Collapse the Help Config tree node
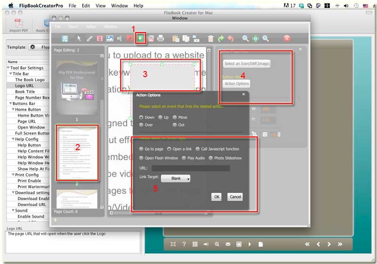The image size is (377, 264). [13, 139]
